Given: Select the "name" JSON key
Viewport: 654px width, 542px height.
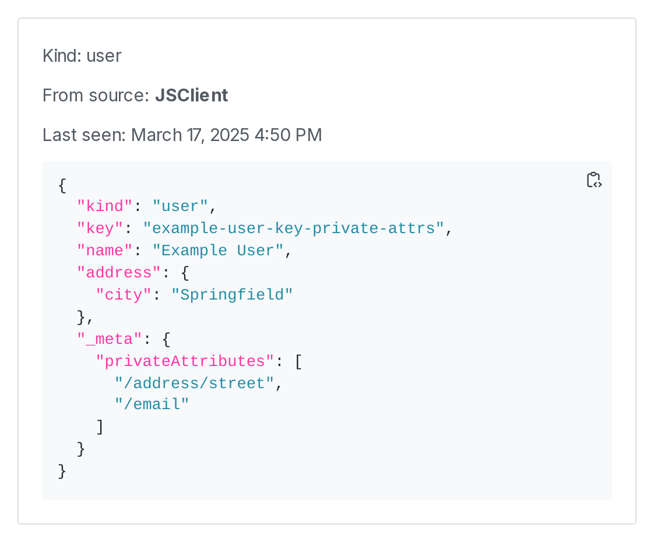Looking at the screenshot, I should [104, 250].
